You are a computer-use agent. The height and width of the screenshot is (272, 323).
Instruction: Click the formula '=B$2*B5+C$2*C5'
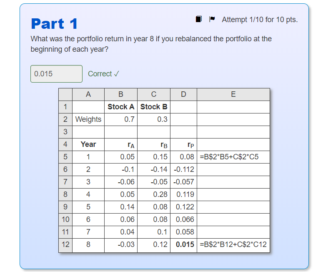click(x=229, y=157)
